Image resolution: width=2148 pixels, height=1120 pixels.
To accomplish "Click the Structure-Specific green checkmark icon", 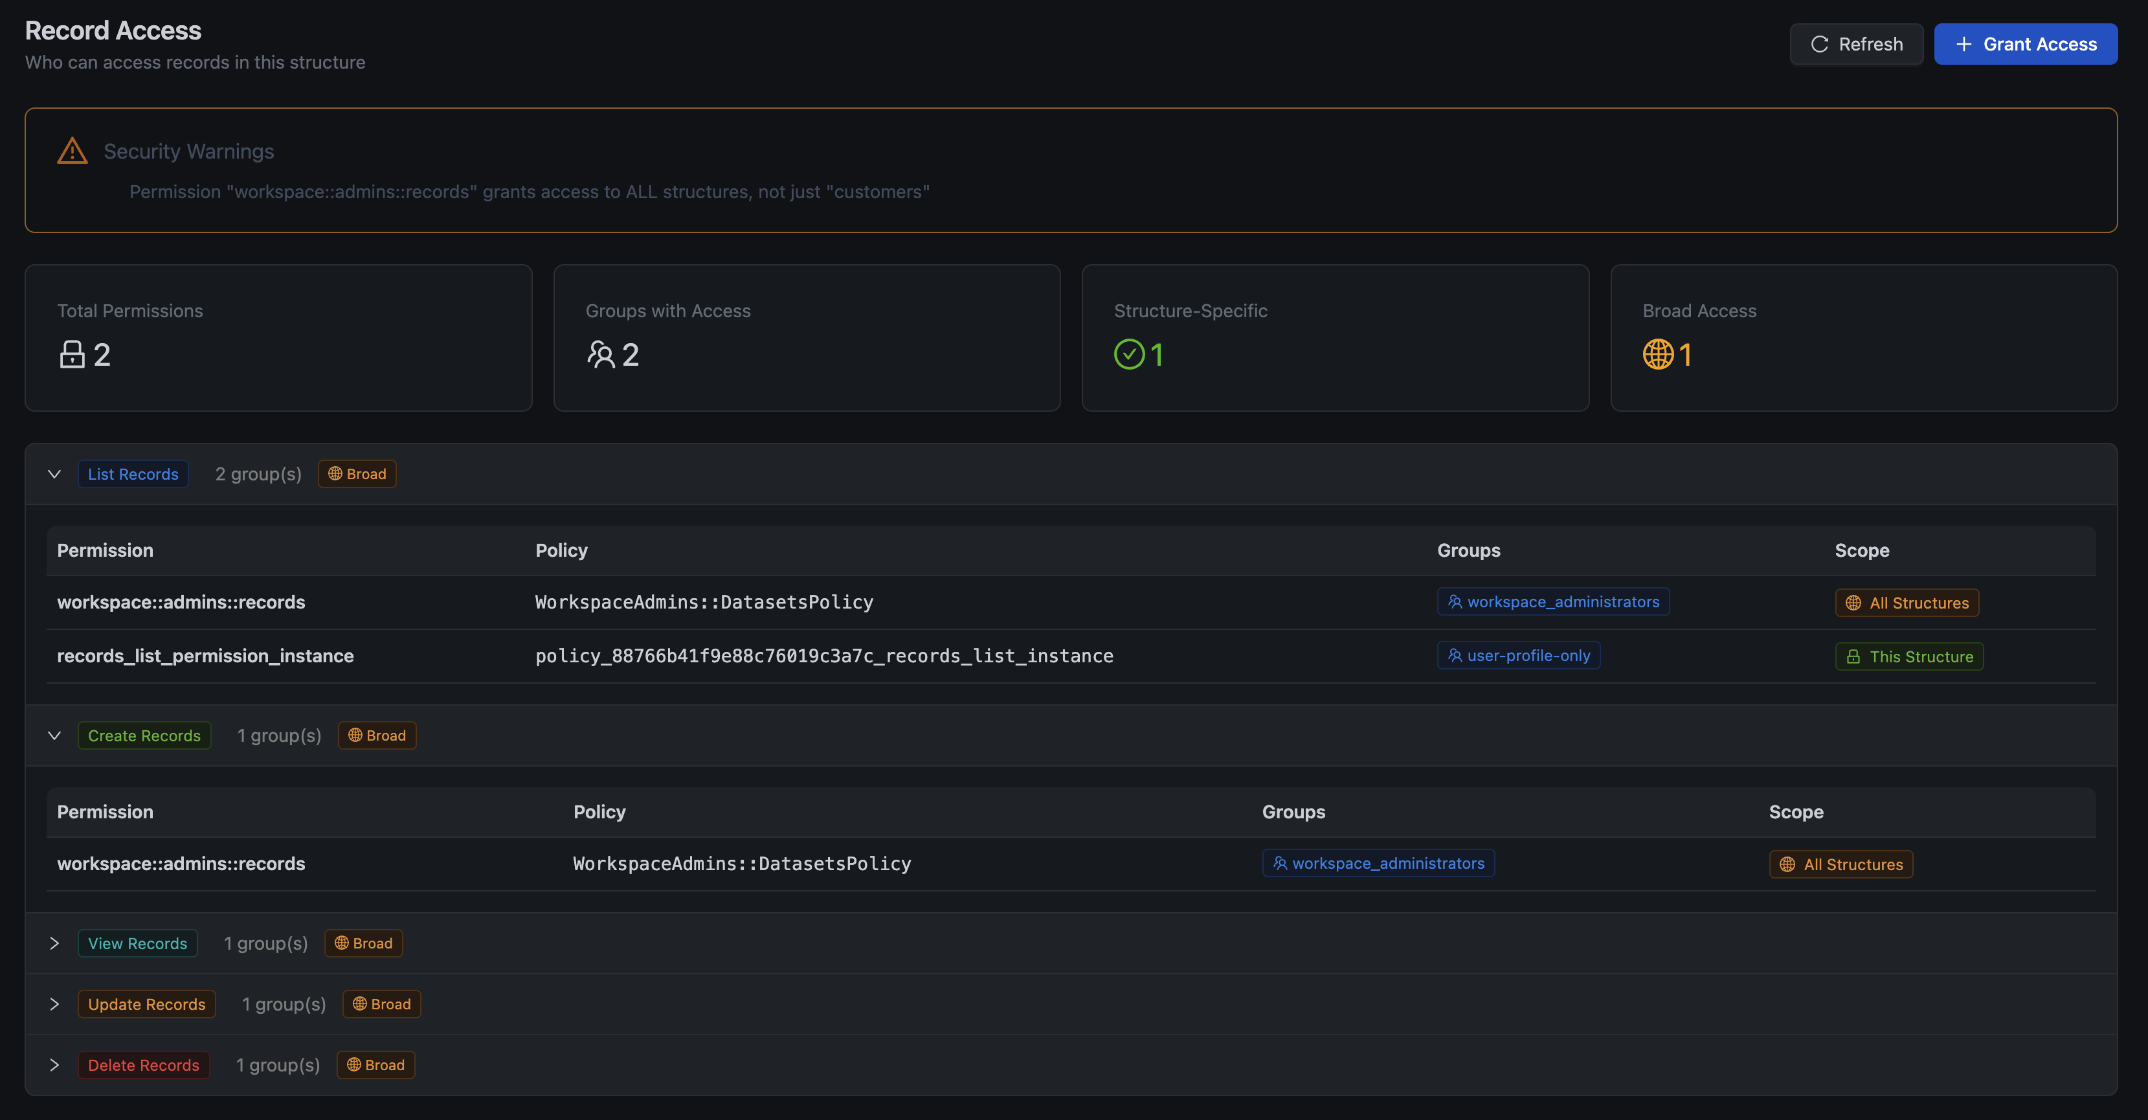I will click(x=1129, y=354).
